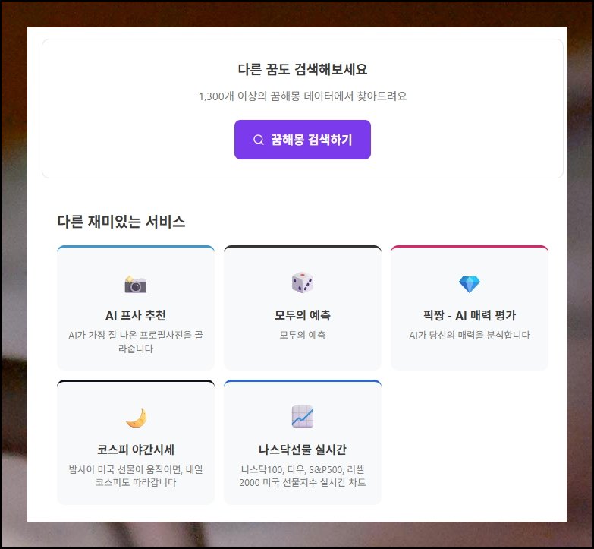The height and width of the screenshot is (549, 594).
Task: Go to 코스피 야간시세 service title
Action: pyautogui.click(x=136, y=450)
